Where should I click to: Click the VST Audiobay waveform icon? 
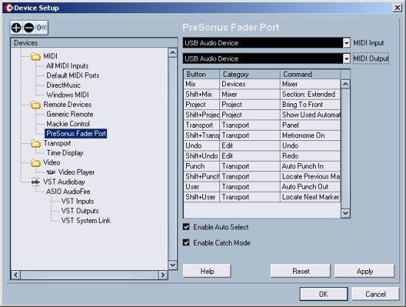(35, 182)
